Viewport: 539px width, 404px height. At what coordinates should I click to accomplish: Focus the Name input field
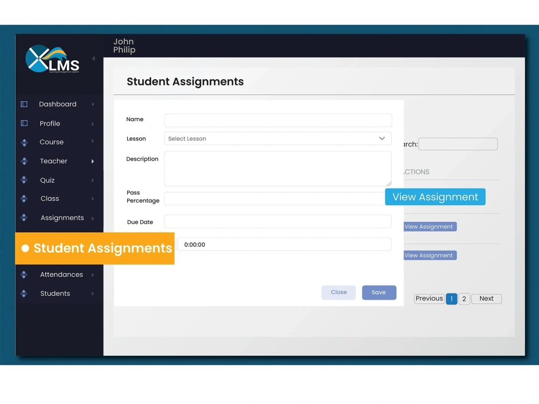278,121
